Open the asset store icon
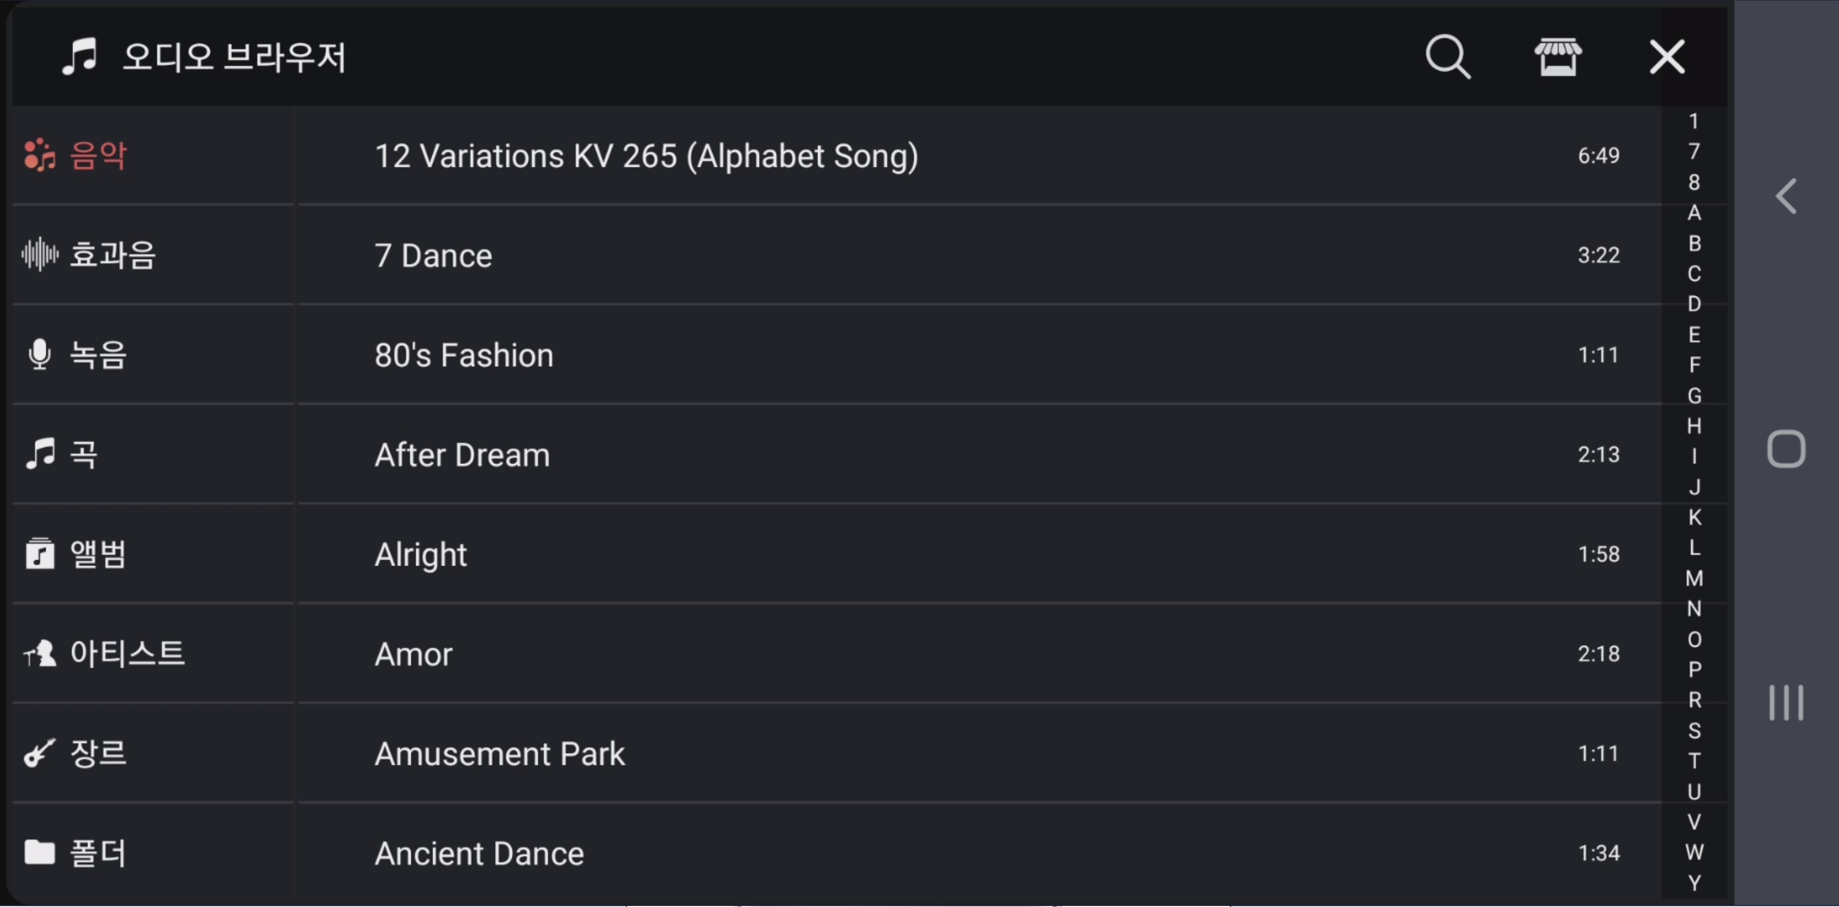 1558,57
